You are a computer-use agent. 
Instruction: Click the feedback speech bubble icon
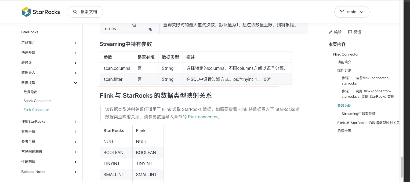(x=350, y=32)
